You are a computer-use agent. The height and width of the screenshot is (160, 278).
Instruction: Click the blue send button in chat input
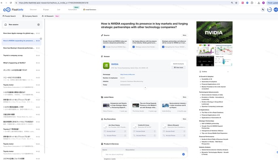tap(183, 154)
